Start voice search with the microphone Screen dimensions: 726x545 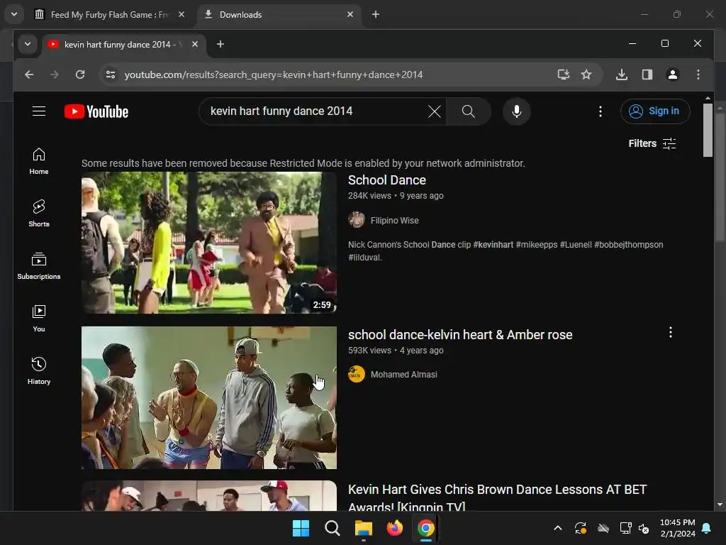pyautogui.click(x=517, y=111)
